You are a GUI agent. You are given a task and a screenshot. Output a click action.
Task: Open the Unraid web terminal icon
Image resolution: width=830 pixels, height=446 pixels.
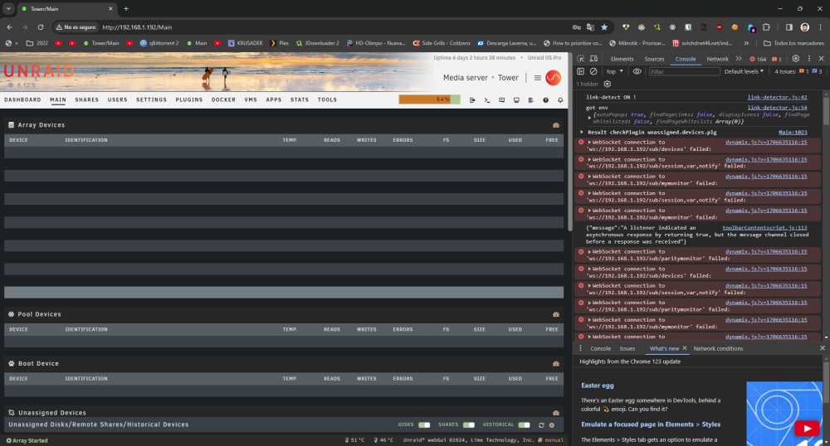(487, 99)
